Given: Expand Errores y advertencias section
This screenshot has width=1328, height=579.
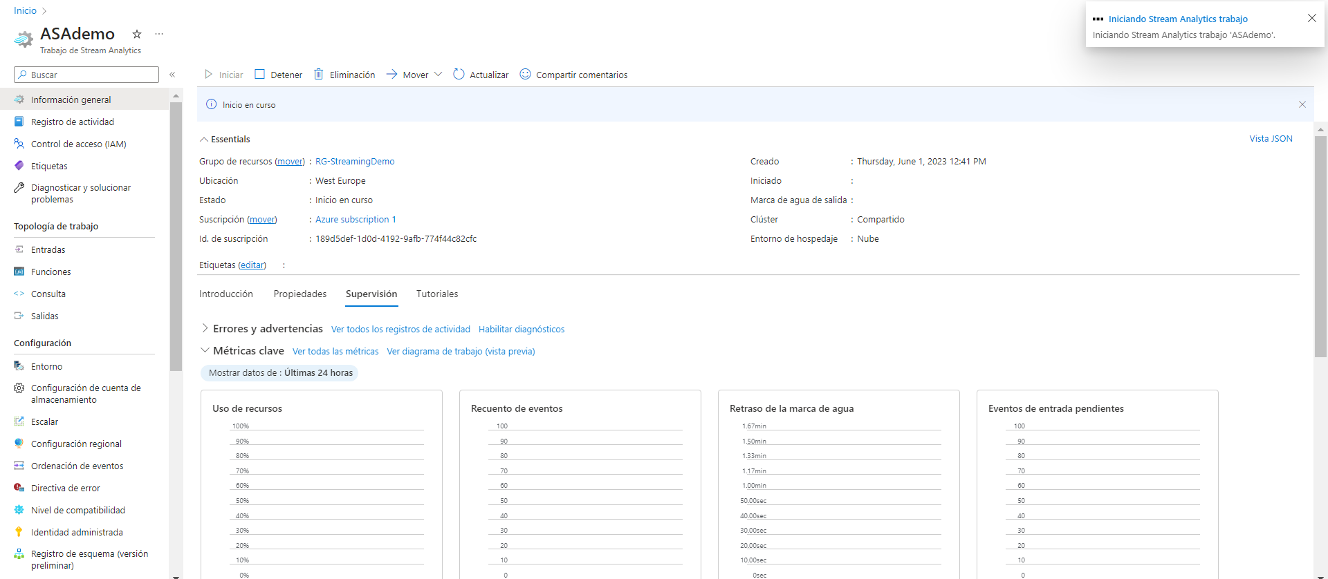Looking at the screenshot, I should pos(205,328).
